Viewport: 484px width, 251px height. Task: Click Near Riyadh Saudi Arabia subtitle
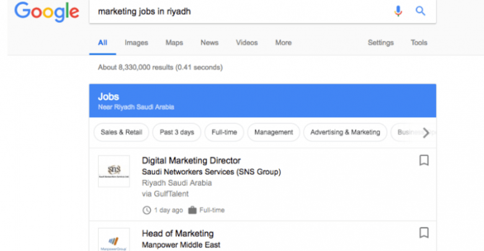click(136, 107)
